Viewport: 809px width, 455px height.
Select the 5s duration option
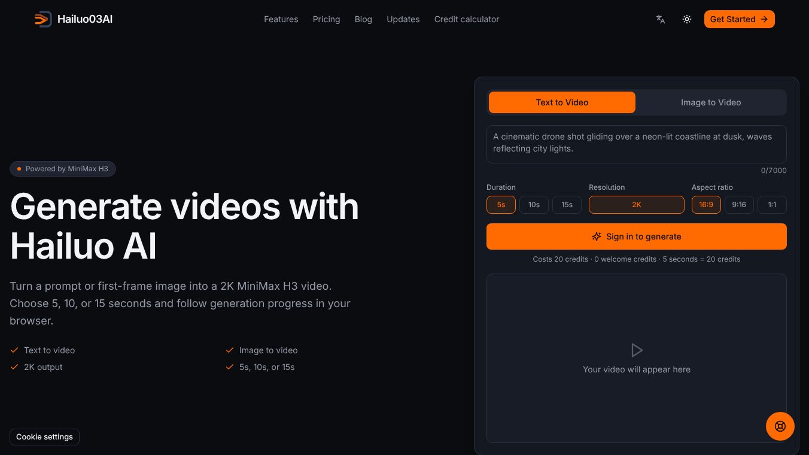(501, 205)
